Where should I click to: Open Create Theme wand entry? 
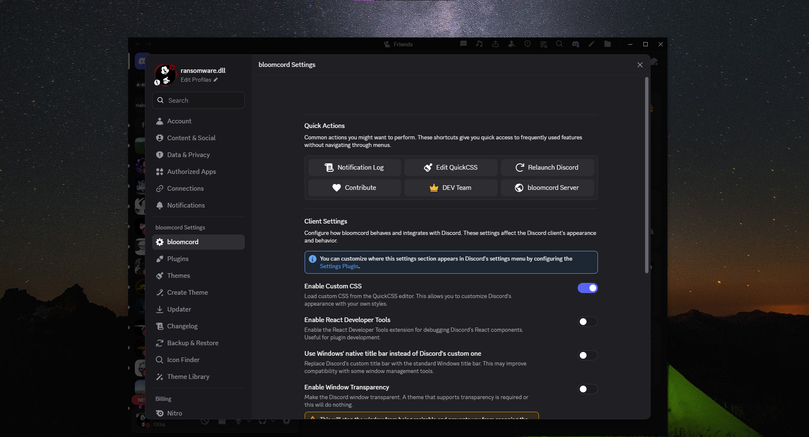pyautogui.click(x=198, y=293)
